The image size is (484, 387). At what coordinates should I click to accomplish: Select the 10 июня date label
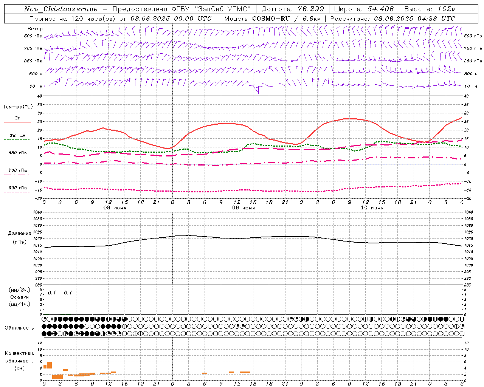tap(372, 208)
